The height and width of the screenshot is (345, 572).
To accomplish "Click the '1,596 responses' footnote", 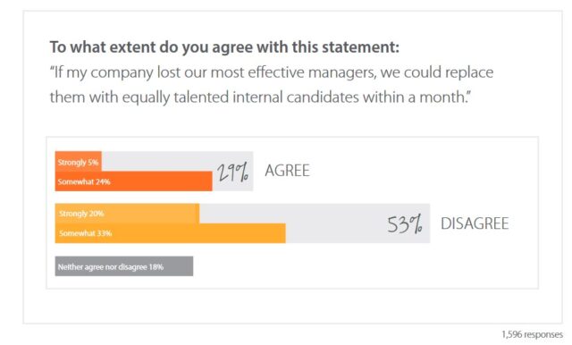I will pos(532,334).
